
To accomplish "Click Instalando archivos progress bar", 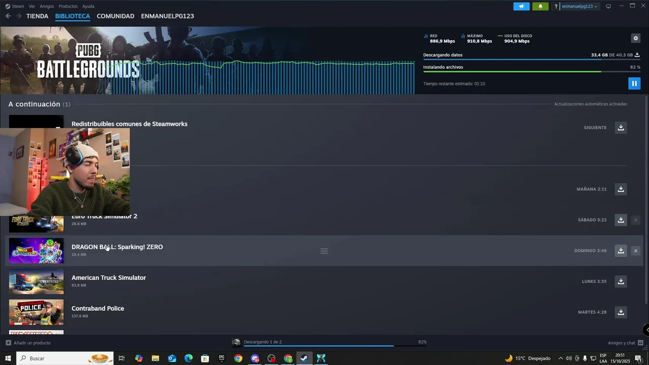I will (531, 71).
